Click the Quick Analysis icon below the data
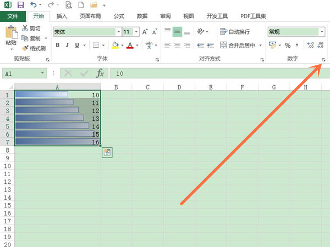The image size is (330, 247). coord(107,153)
